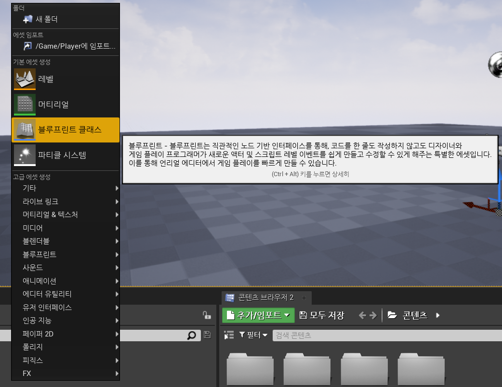Image resolution: width=502 pixels, height=387 pixels.
Task: Toggle the sources panel view icon
Action: [x=229, y=335]
